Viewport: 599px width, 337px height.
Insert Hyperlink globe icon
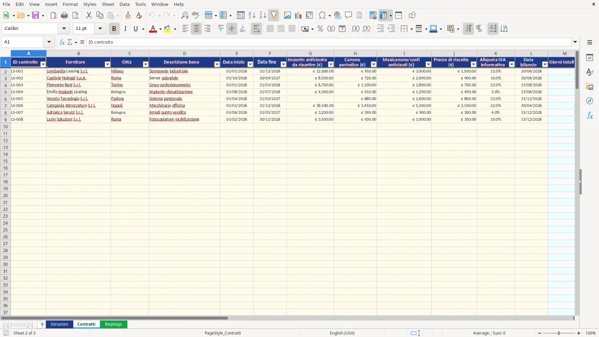[x=337, y=15]
